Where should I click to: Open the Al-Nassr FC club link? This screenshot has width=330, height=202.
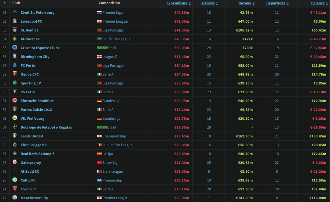[30, 39]
